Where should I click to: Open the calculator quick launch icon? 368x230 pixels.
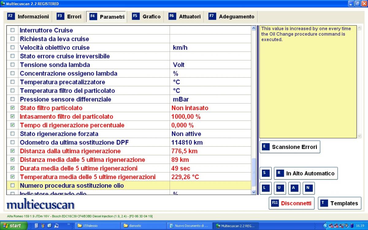(x=36, y=226)
